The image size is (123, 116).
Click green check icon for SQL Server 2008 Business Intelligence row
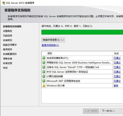(x=44, y=63)
